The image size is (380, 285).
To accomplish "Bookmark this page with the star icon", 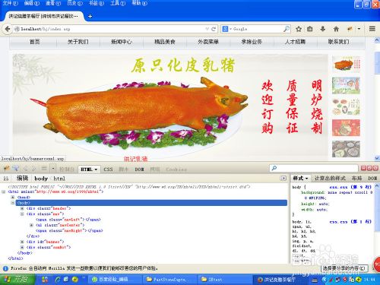I will [299, 29].
